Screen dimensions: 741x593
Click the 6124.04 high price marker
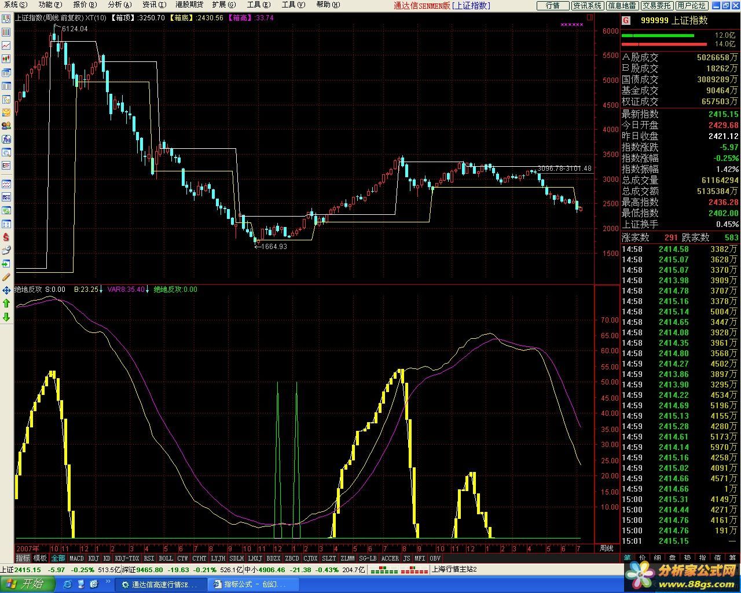[x=75, y=28]
